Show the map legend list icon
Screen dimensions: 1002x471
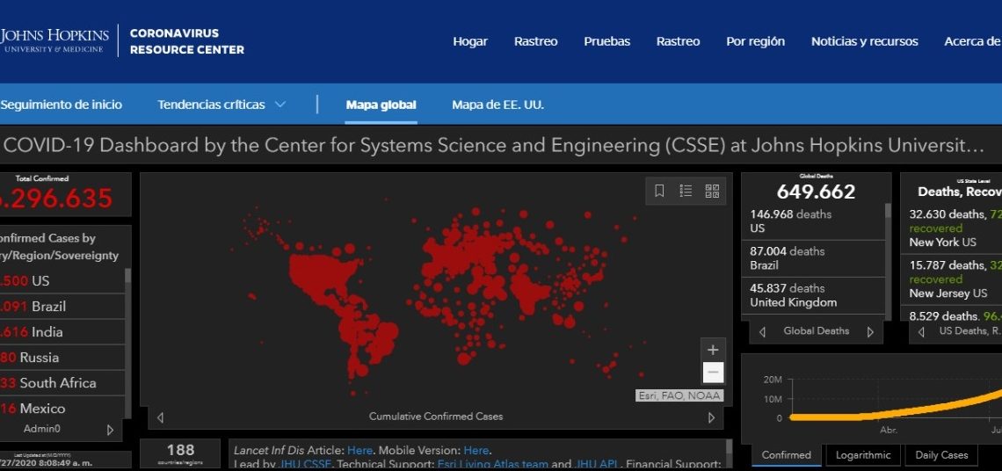coord(686,191)
